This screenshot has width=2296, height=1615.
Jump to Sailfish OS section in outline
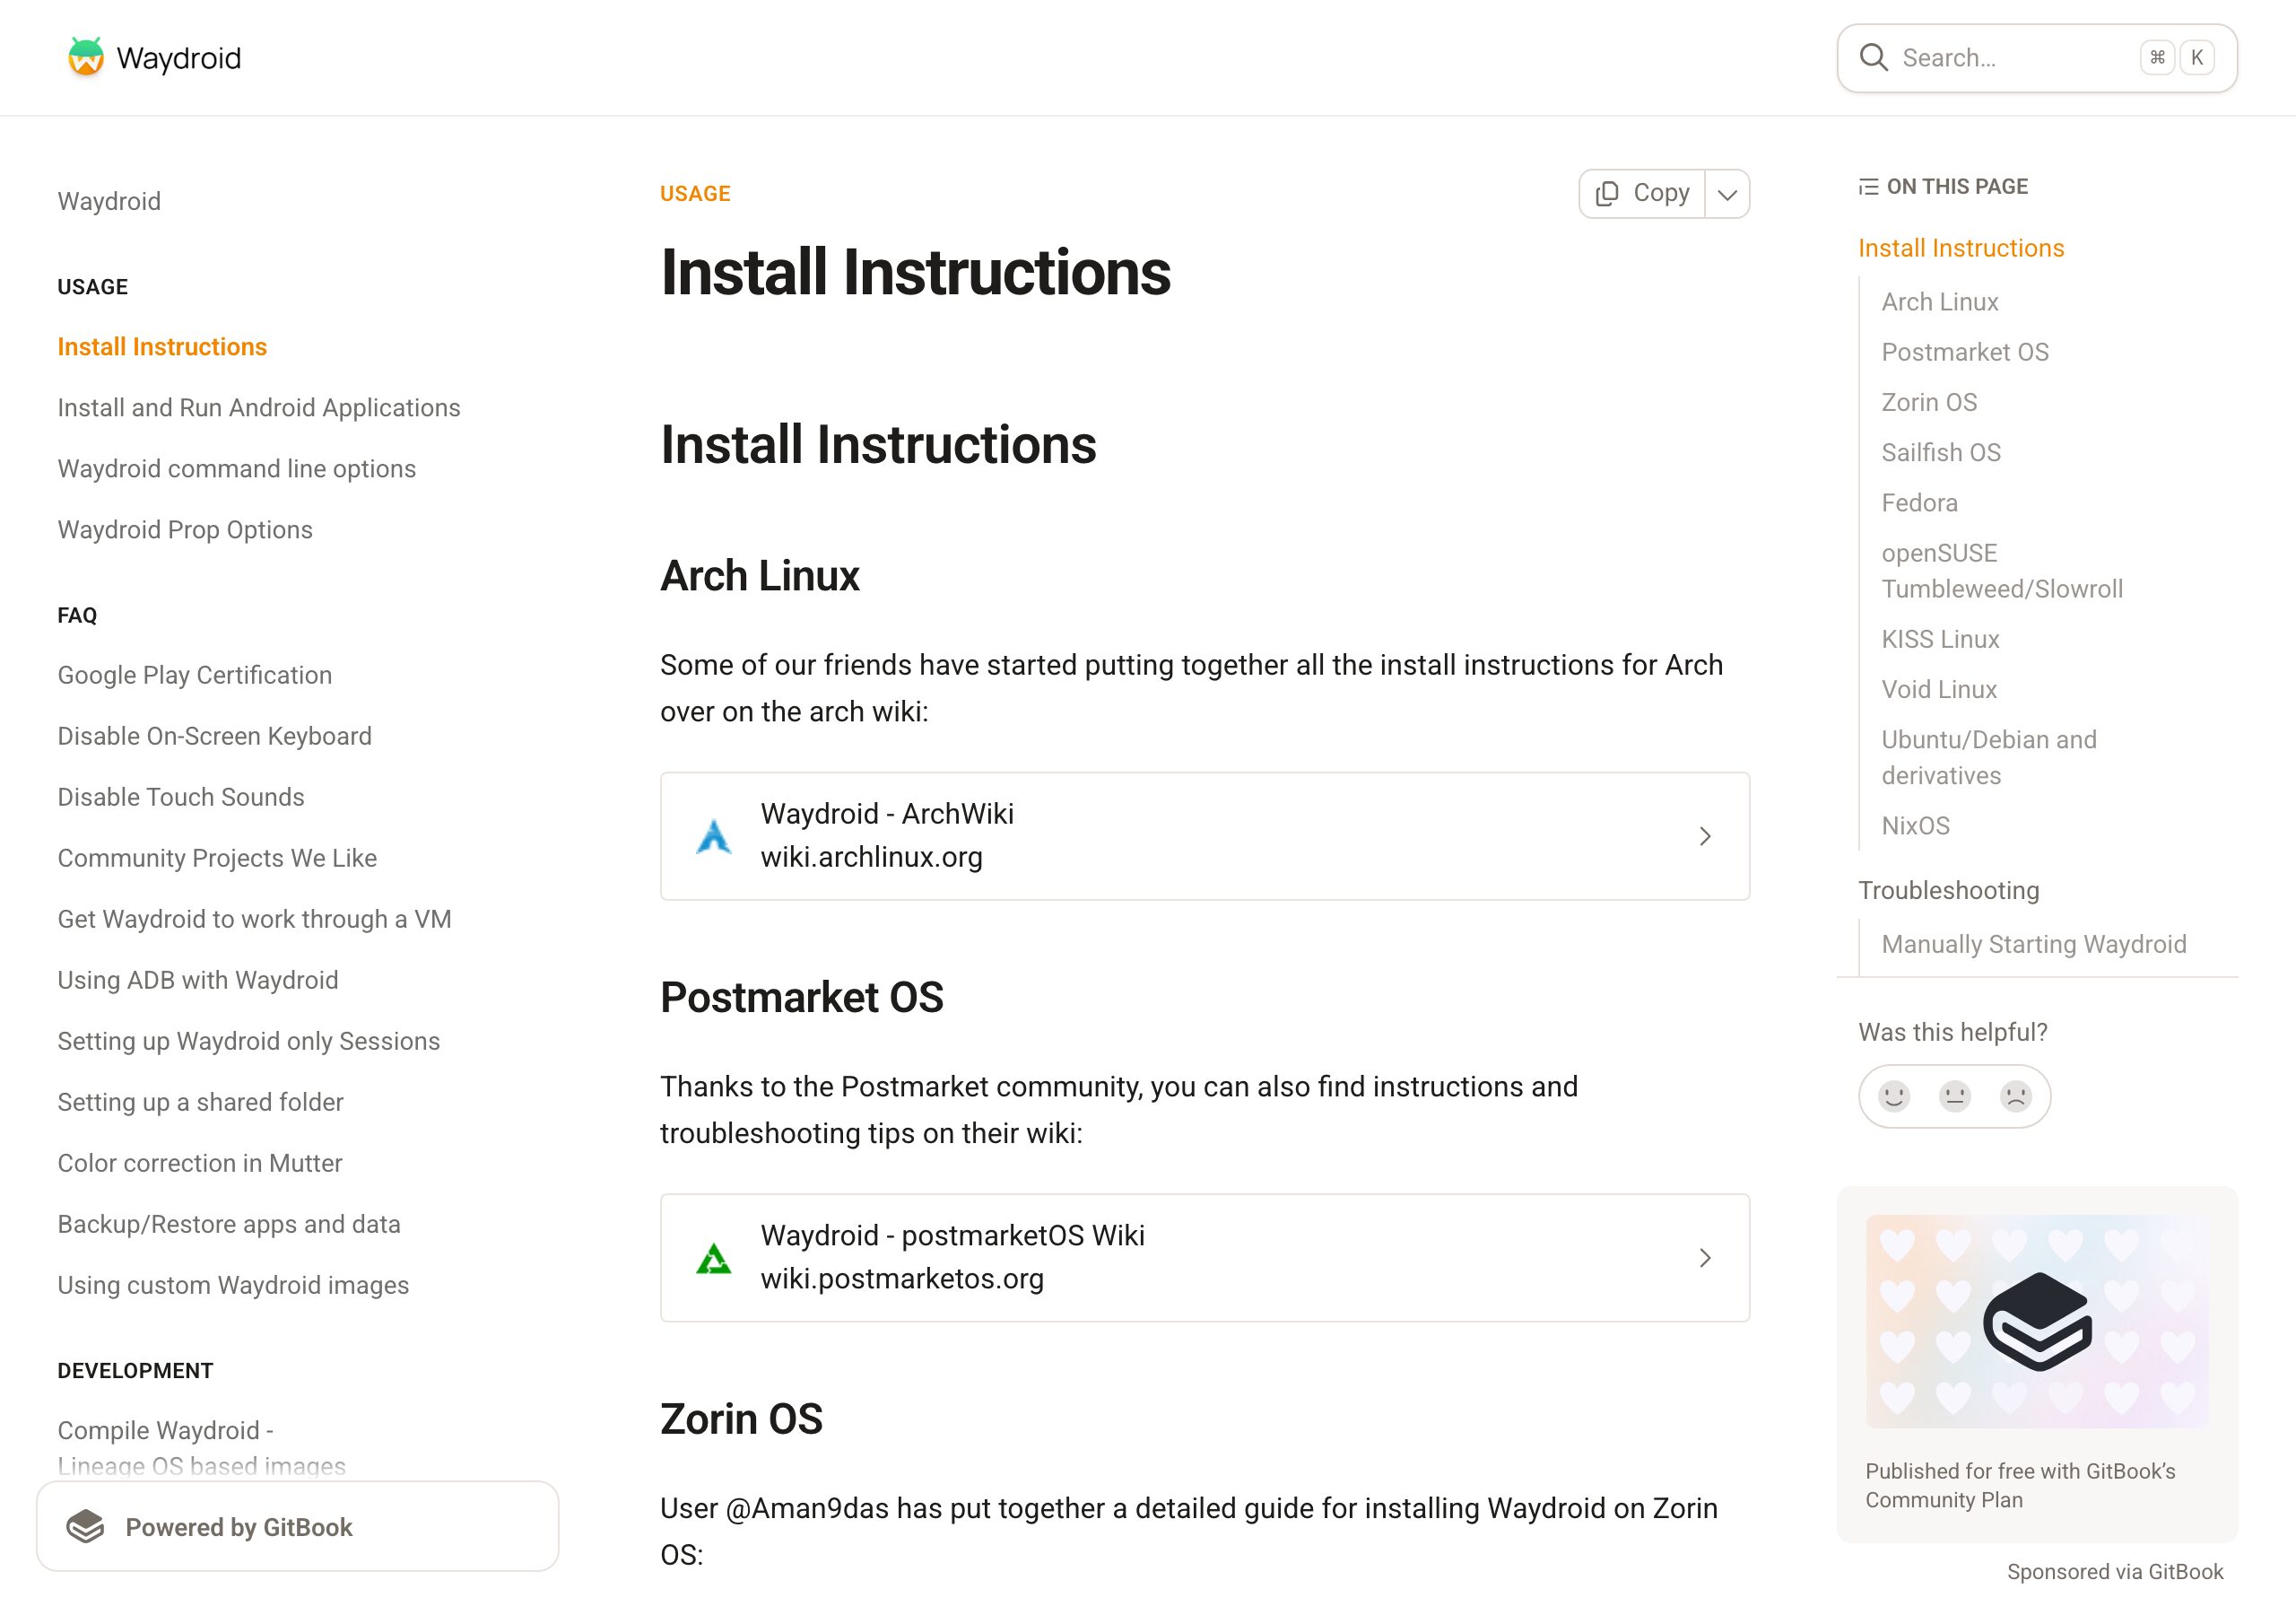(1941, 452)
